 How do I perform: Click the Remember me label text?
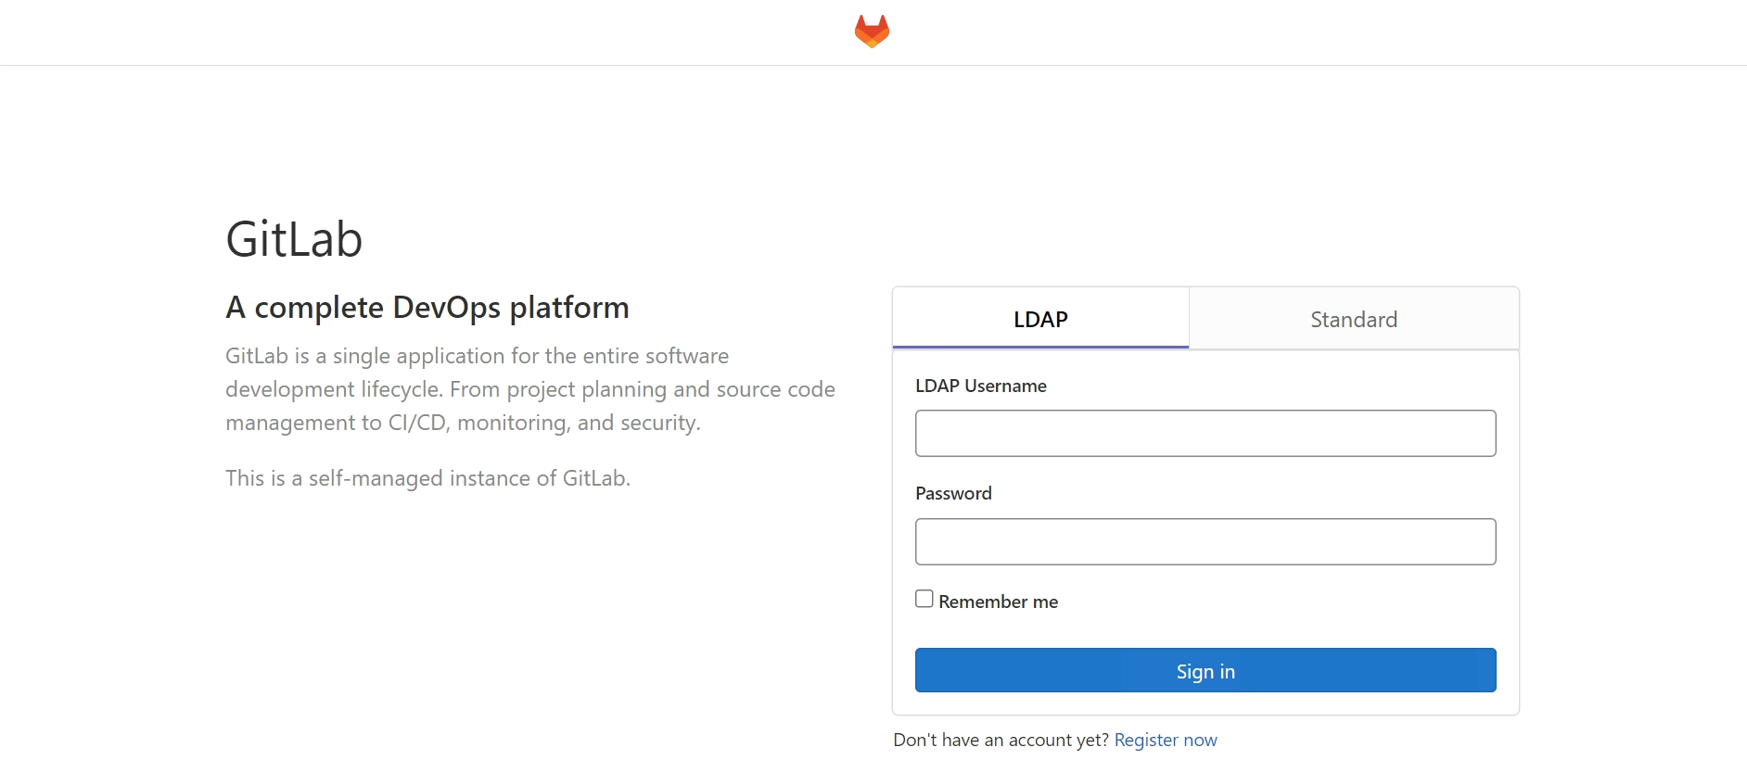998,602
